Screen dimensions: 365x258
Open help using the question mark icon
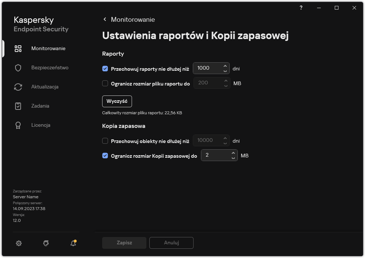301,8
